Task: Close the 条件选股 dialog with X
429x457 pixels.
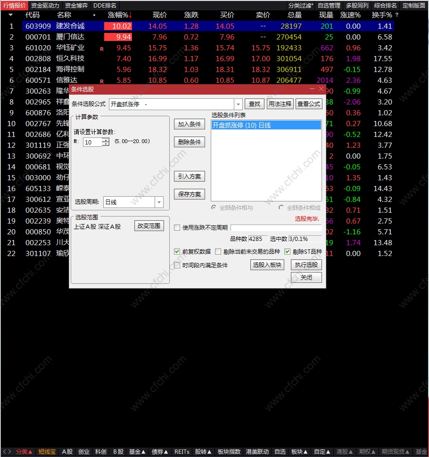Action: (x=321, y=89)
